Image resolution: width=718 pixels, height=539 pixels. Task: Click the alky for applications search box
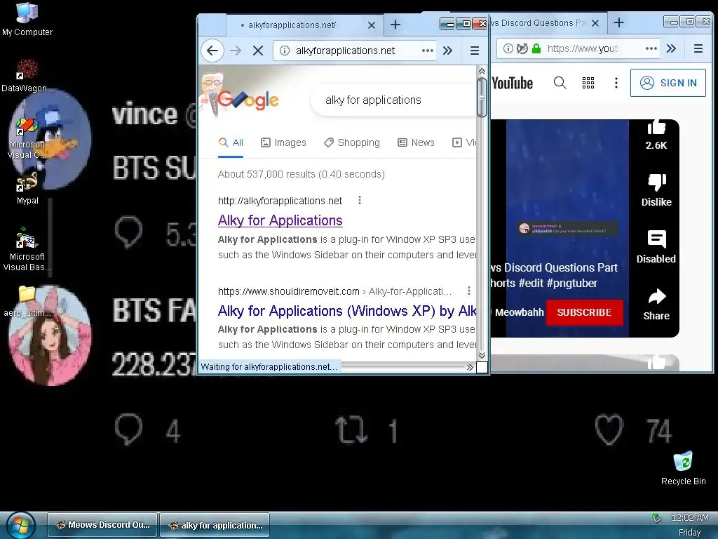(394, 100)
